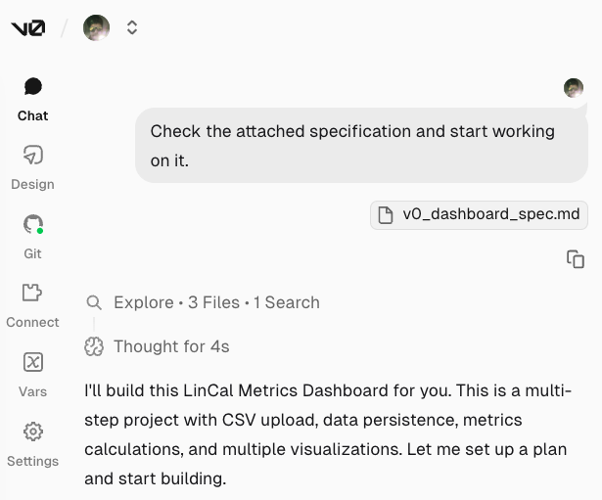Viewport: 602px width, 500px height.
Task: Select the Chat tab label
Action: 32,115
